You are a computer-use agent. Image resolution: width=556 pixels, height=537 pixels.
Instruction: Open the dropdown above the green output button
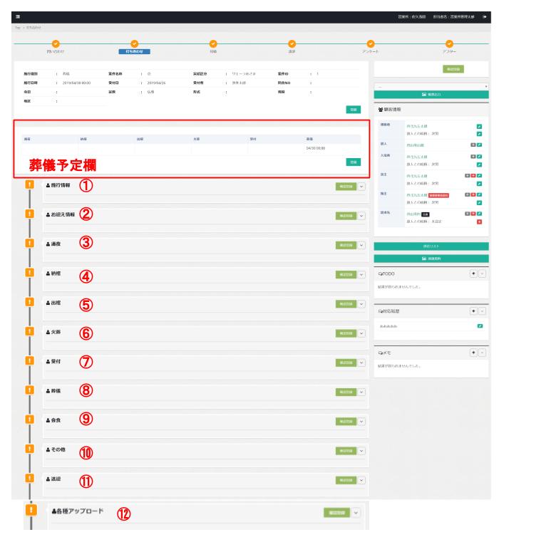[430, 85]
